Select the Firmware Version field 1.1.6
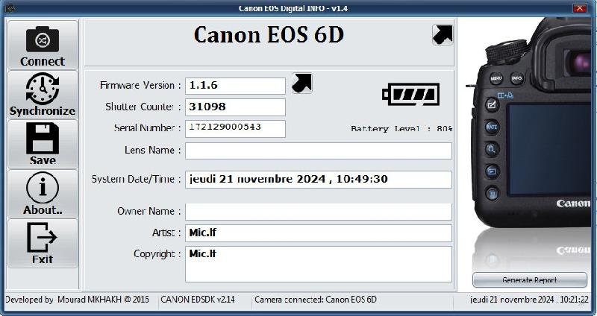The height and width of the screenshot is (316, 597). pyautogui.click(x=235, y=86)
